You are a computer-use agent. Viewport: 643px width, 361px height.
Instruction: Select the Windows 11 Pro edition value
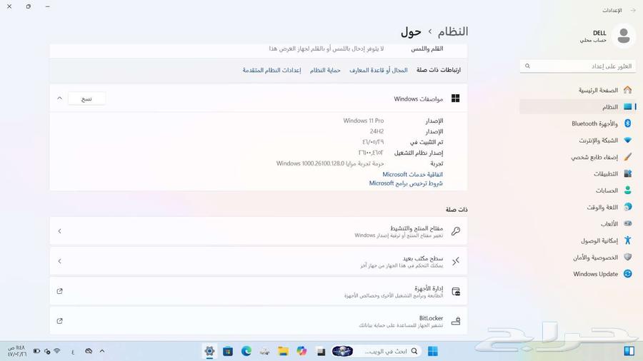[364, 121]
